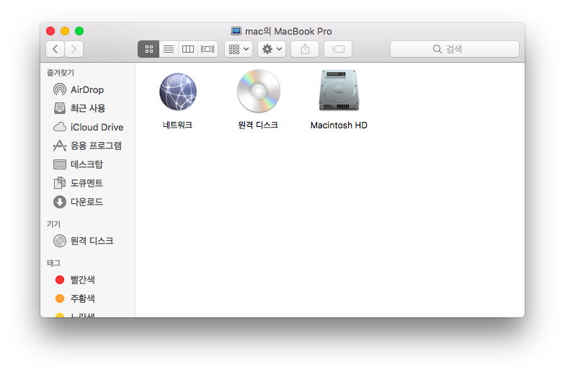
Task: Open 데스크탑 in the sidebar
Action: click(88, 164)
